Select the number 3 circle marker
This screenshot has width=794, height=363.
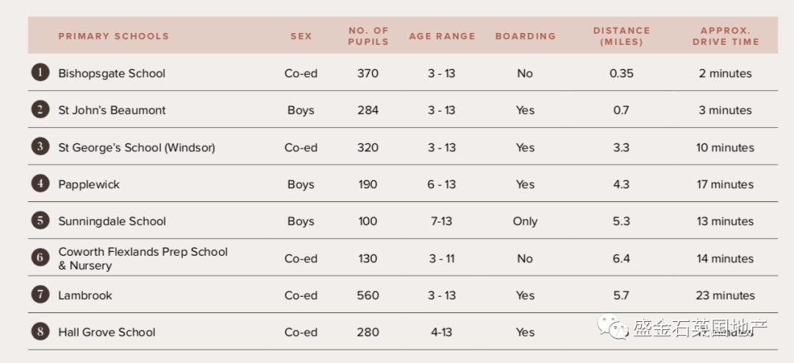(x=40, y=147)
